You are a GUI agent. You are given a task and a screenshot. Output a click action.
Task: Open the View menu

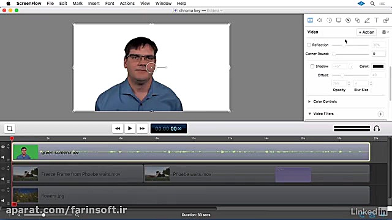145,4
